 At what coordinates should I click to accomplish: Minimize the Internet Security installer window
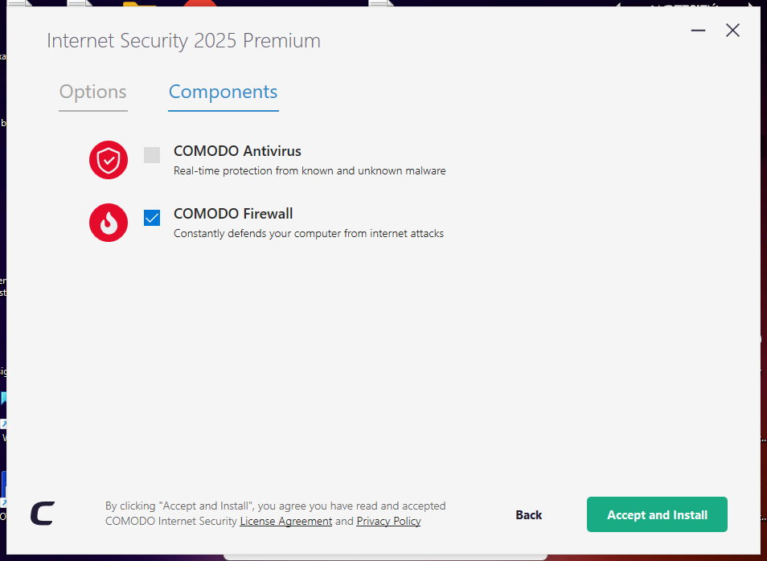coord(698,31)
